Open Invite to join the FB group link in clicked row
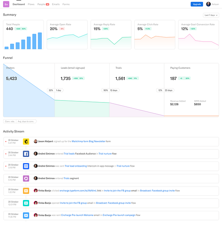Image resolution: width=222 pixels, height=233 pixels. [117, 191]
